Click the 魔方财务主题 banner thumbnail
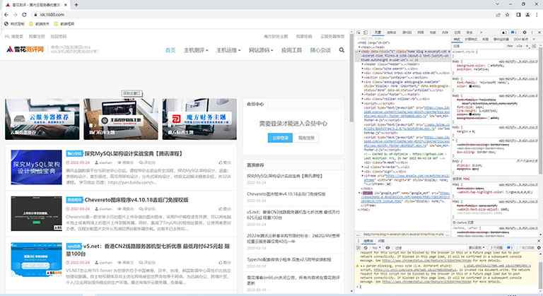The height and width of the screenshot is (296, 543). click(199, 119)
